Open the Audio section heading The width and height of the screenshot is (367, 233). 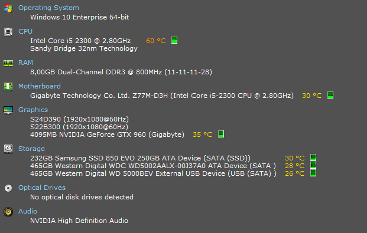[28, 211]
